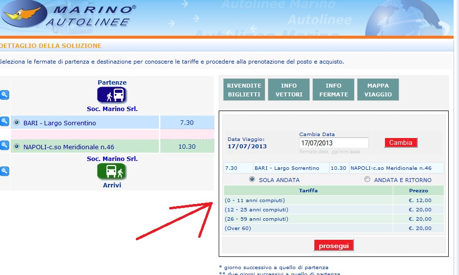The width and height of the screenshot is (459, 275).
Task: Click the Soc. Marino Srl. label under Partenze
Action: (112, 109)
